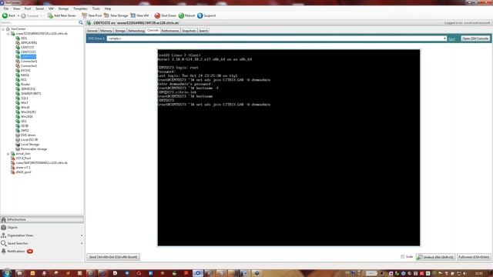493x277 pixels.
Task: Reboot the selected VM
Action: [x=186, y=15]
